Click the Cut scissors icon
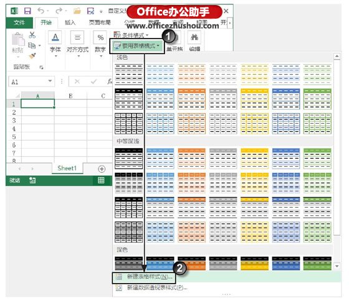Screen dimensions: 349x301 tap(32, 35)
